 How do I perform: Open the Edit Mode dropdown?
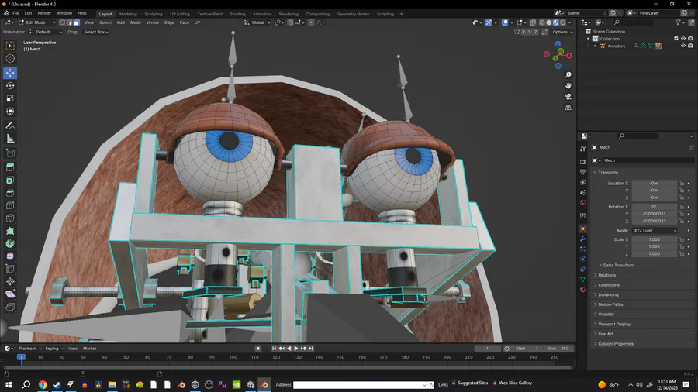[37, 22]
